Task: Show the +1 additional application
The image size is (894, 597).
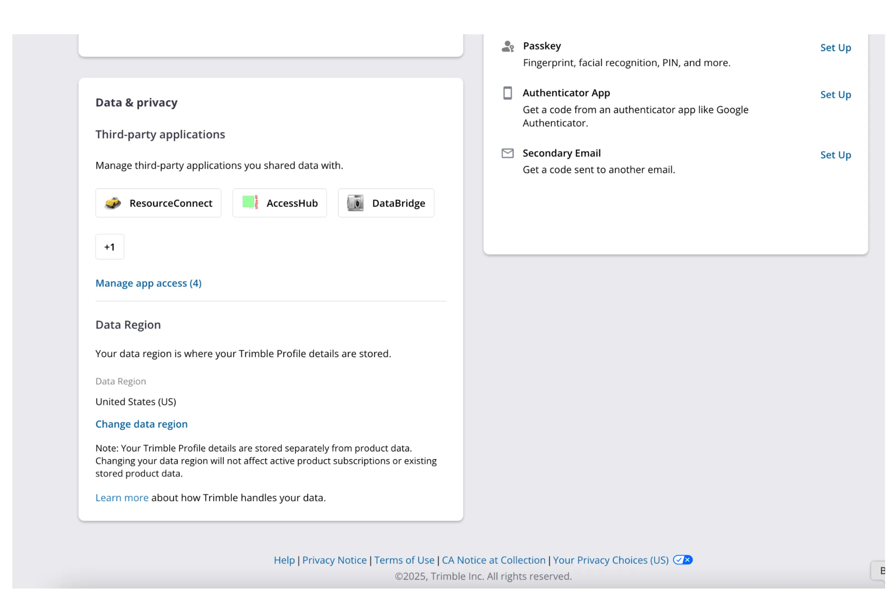Action: 110,247
